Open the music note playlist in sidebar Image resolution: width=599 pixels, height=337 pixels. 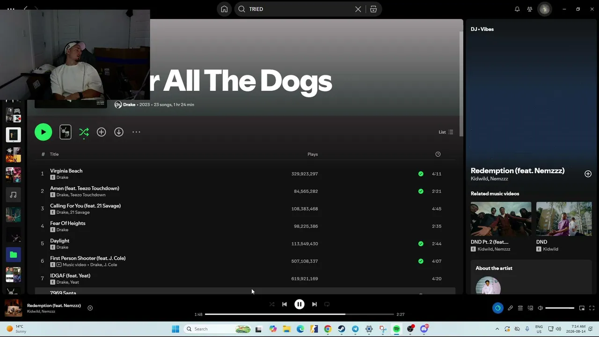point(13,195)
